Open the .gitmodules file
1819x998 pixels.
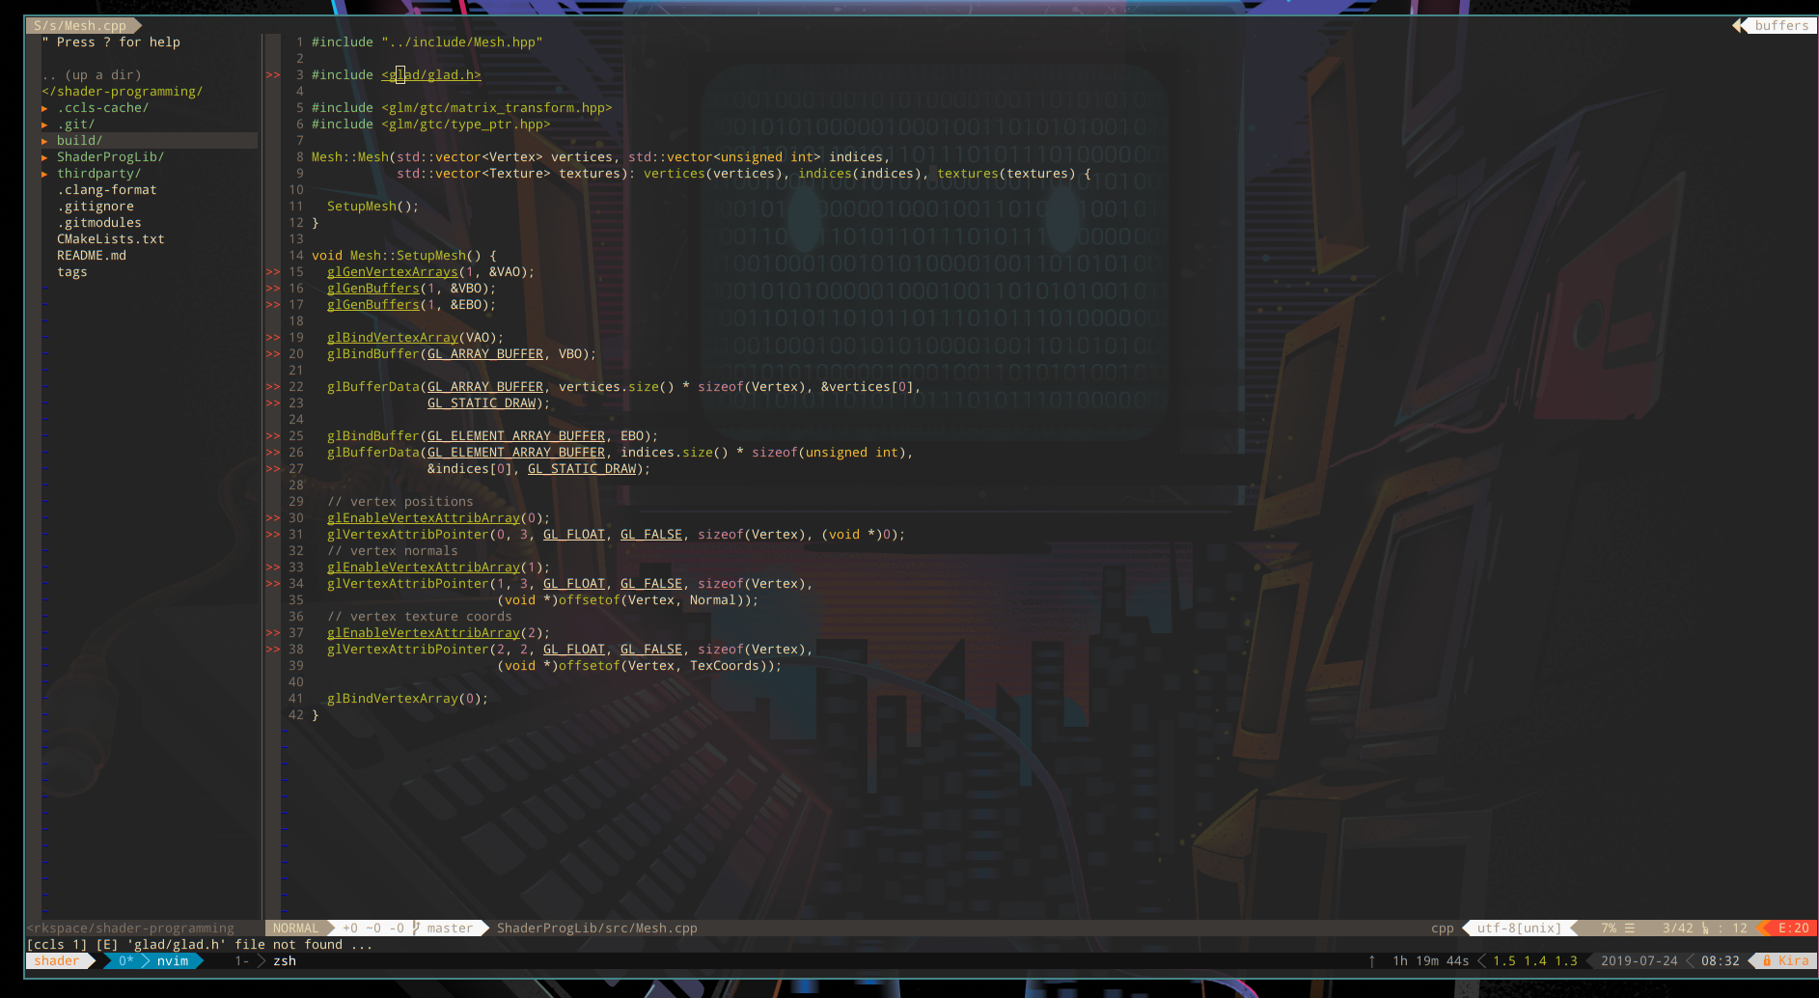coord(99,223)
